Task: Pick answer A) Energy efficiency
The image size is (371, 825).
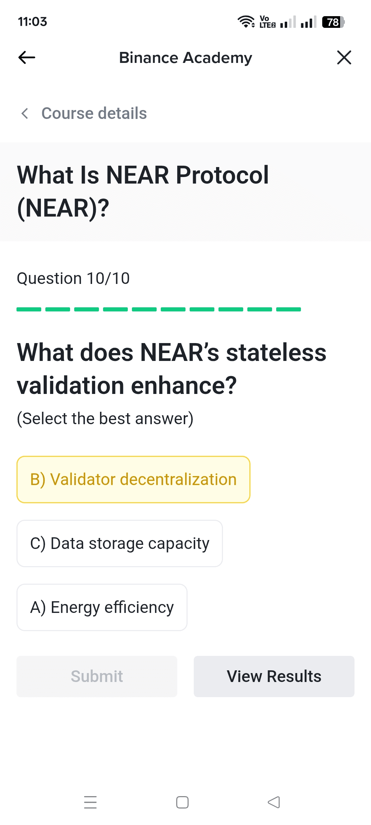Action: point(102,607)
